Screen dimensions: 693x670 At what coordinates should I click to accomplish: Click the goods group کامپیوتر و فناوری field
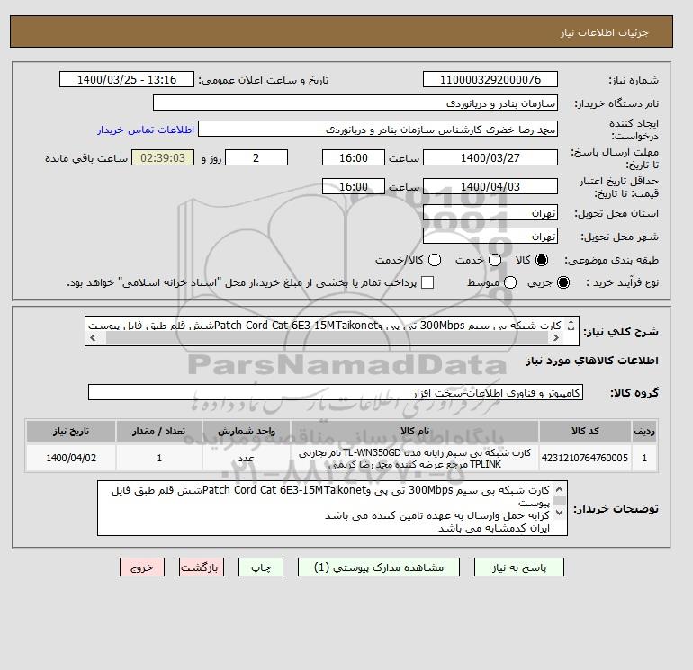[336, 392]
